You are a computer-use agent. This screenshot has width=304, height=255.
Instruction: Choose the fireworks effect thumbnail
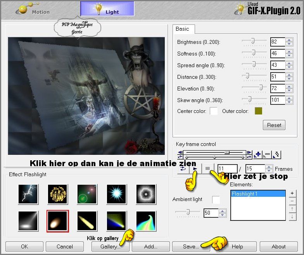tap(57, 194)
